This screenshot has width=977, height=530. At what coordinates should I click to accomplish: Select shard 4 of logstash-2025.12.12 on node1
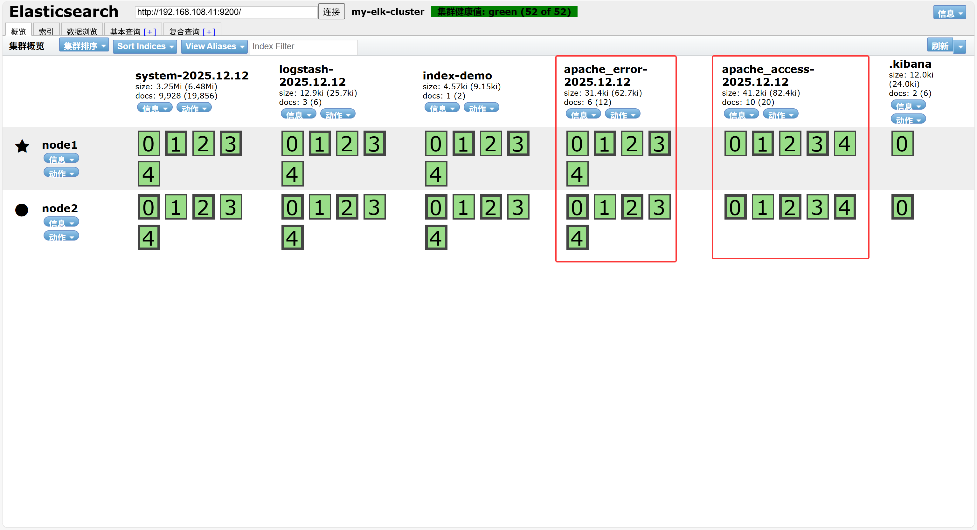[x=292, y=174]
